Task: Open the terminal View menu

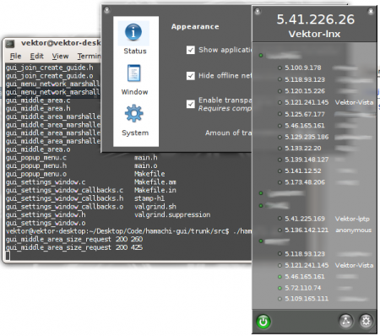Action: click(60, 57)
